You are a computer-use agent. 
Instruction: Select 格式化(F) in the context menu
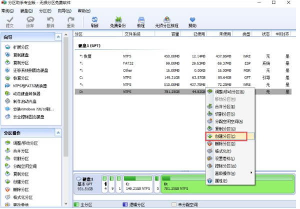pos(230,151)
